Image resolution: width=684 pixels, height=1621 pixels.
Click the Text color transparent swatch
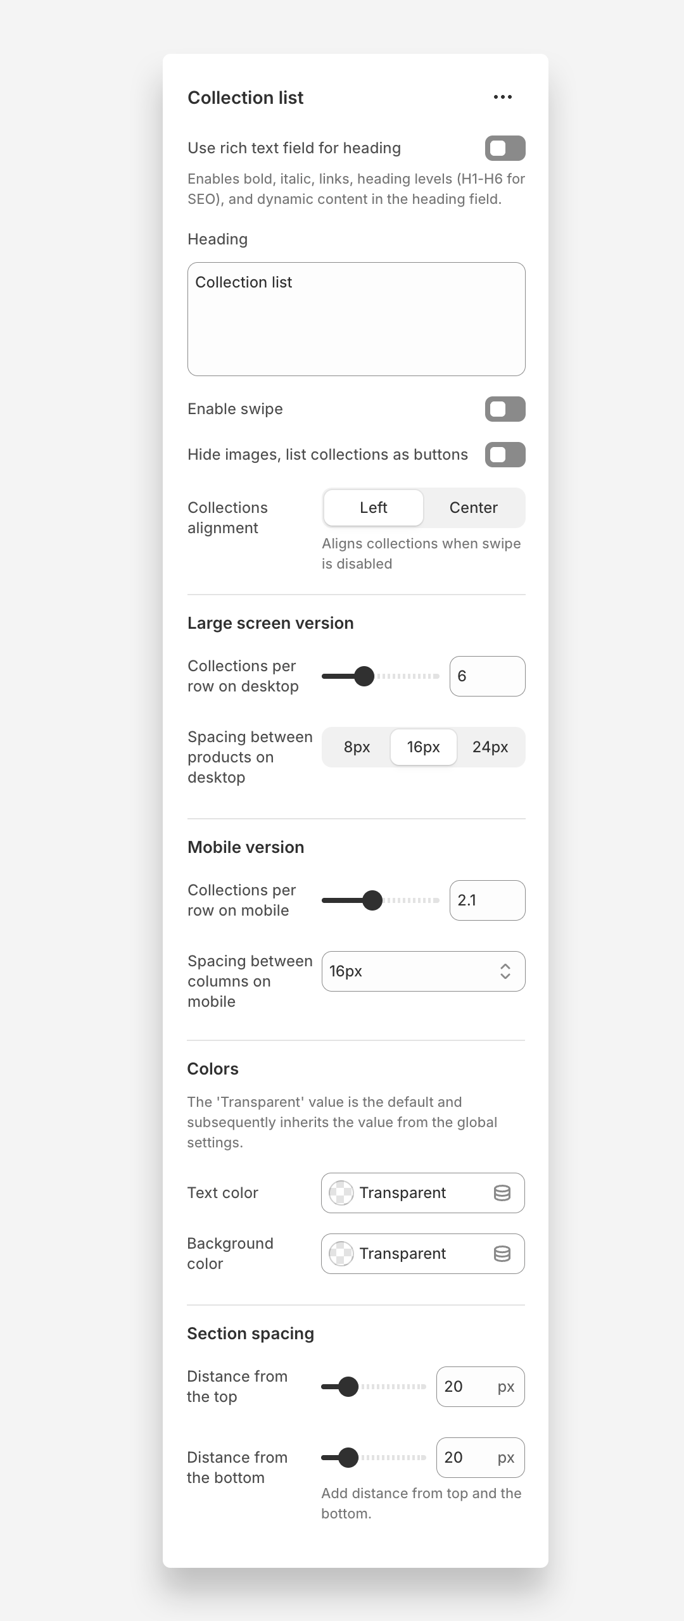[341, 1193]
